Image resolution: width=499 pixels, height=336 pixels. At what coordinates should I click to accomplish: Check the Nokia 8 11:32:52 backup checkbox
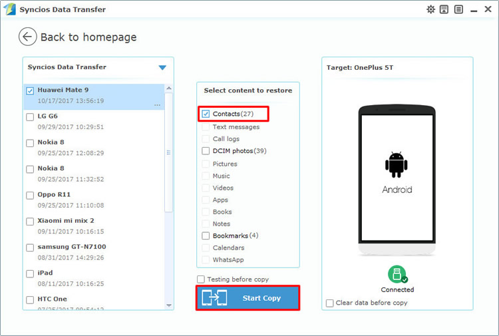click(x=30, y=169)
